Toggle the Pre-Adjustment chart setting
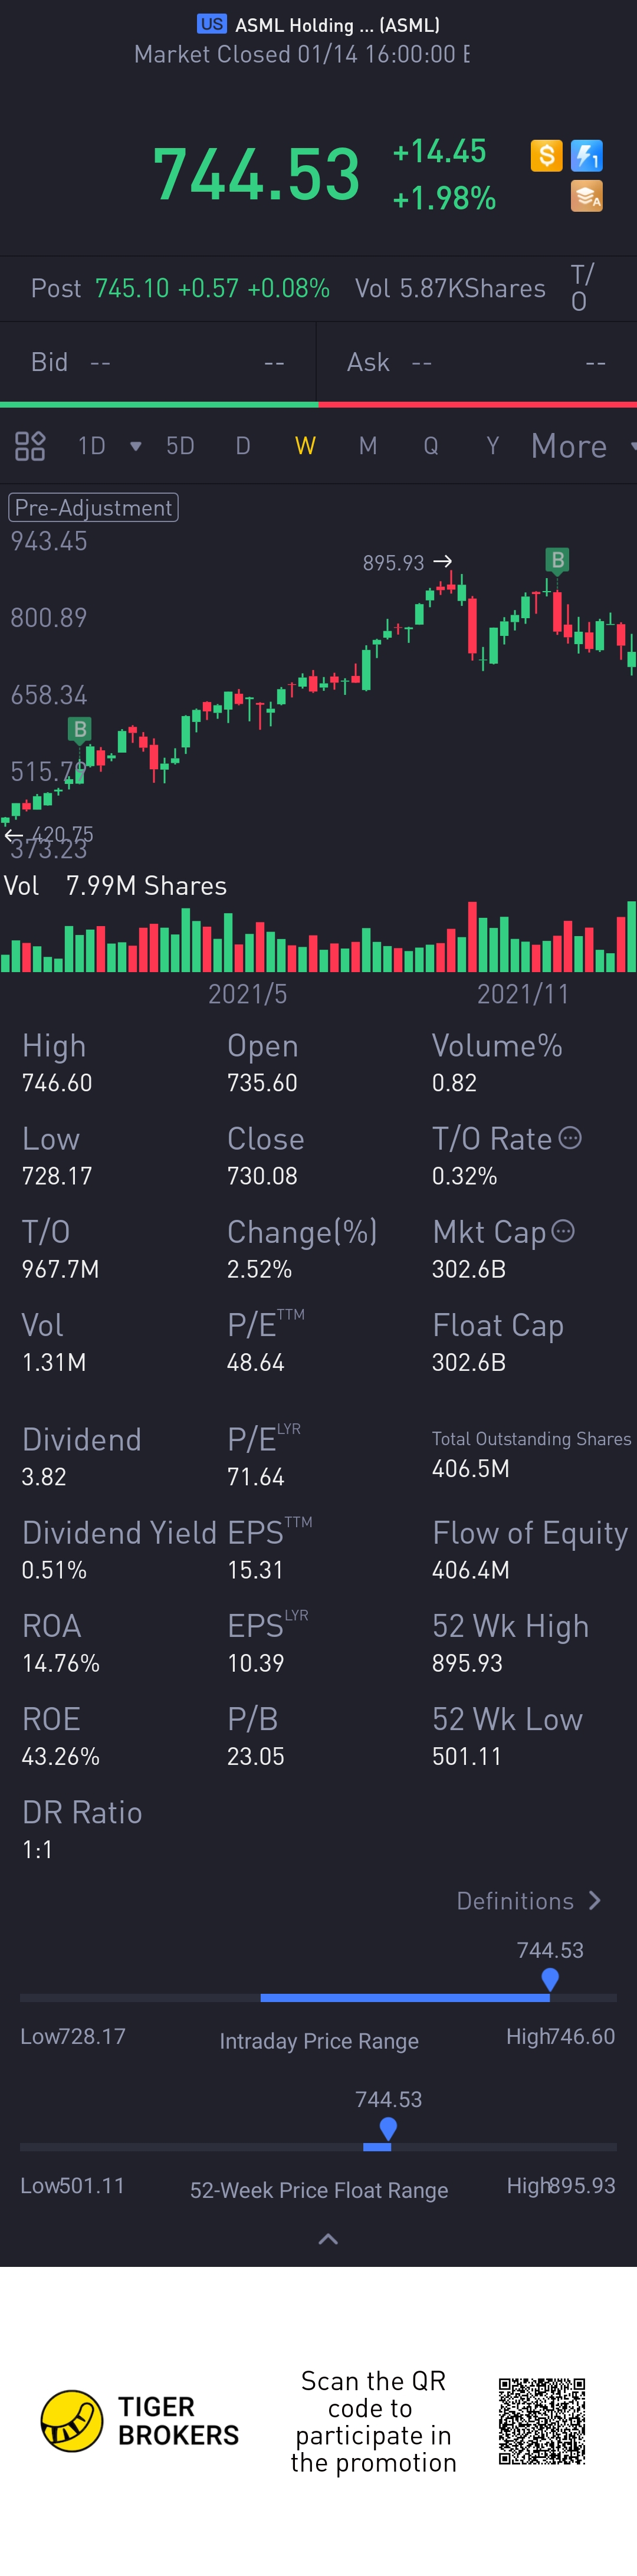This screenshot has width=637, height=2576. (x=93, y=508)
